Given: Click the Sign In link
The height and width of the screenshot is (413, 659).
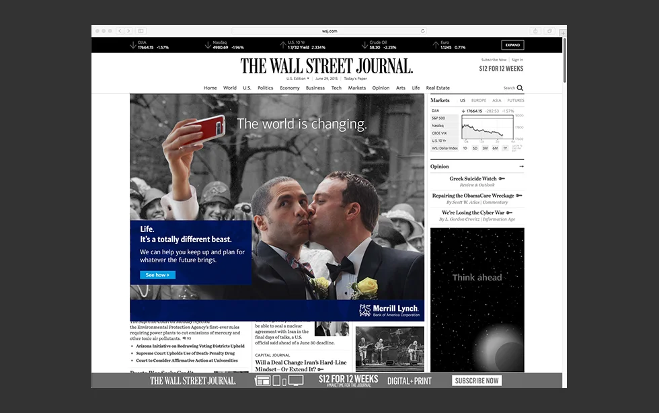Looking at the screenshot, I should tap(518, 59).
